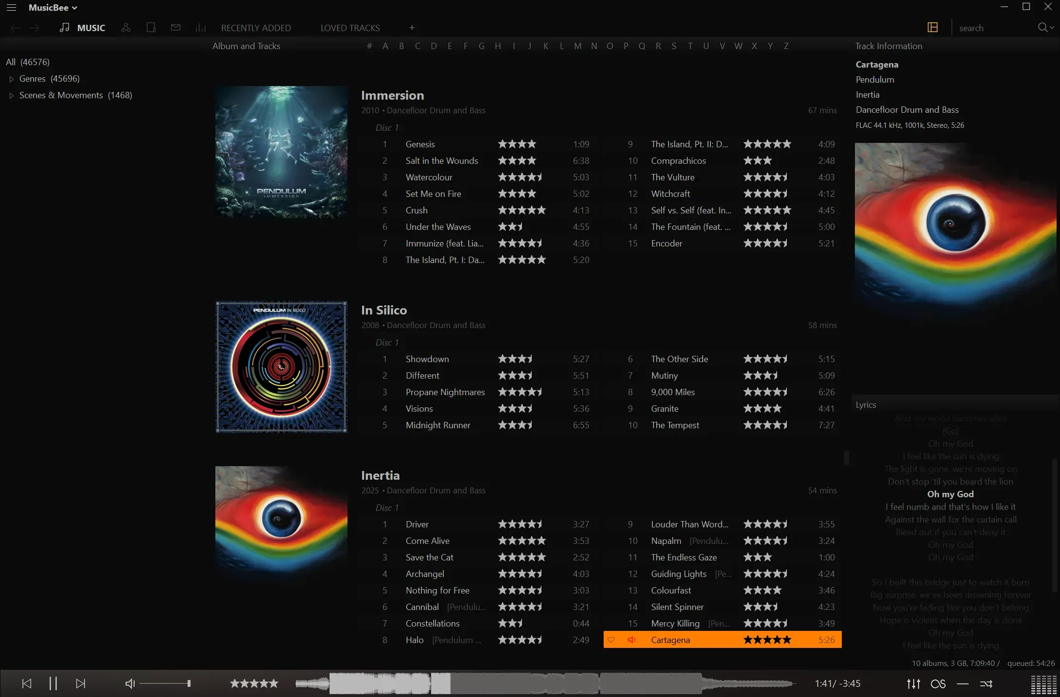Open the MusicBee main menu dropdown
This screenshot has width=1060, height=697.
tap(53, 7)
